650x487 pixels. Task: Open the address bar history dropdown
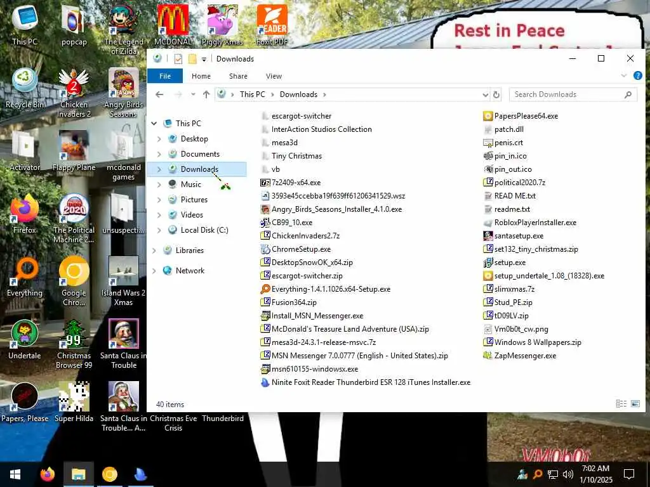point(486,95)
